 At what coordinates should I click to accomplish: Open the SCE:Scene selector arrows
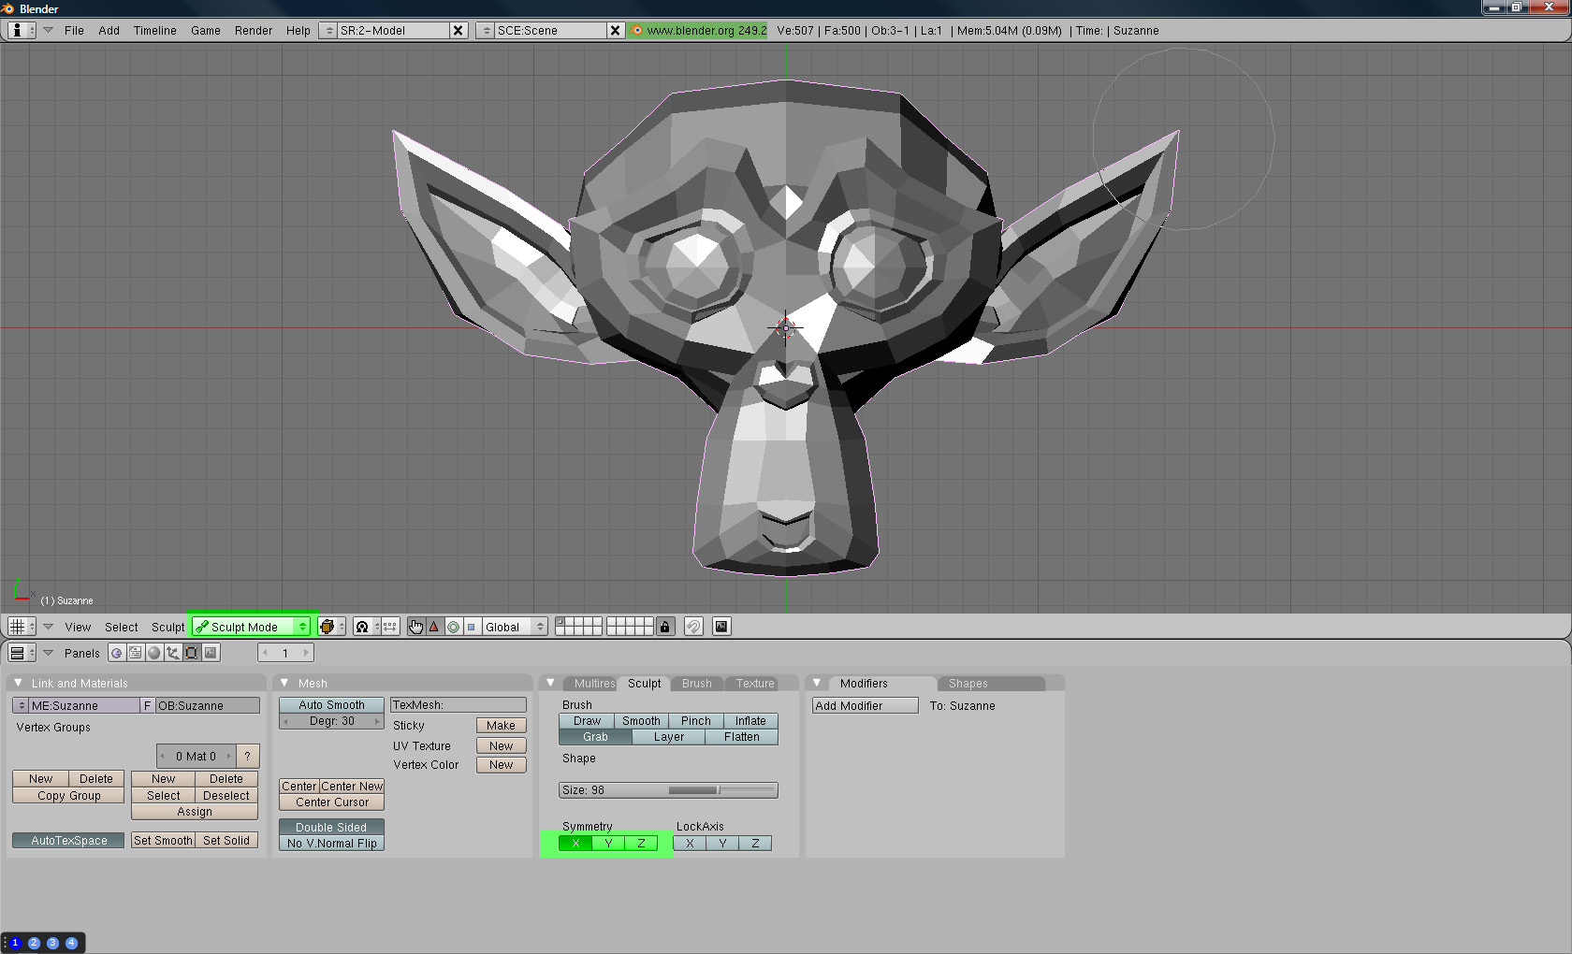(486, 30)
